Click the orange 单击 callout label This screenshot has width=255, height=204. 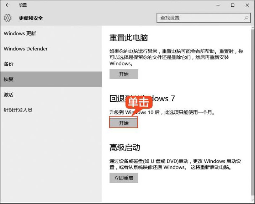[138, 102]
